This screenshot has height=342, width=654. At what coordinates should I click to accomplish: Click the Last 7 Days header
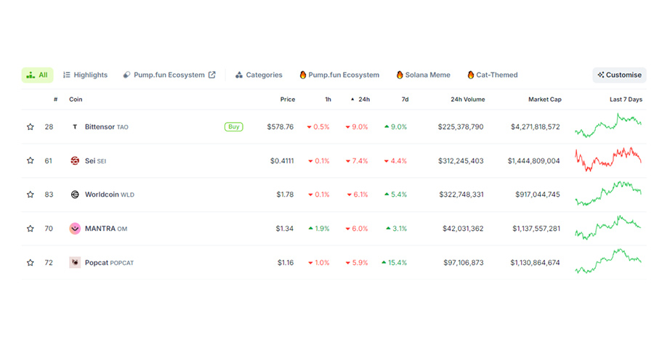(626, 99)
